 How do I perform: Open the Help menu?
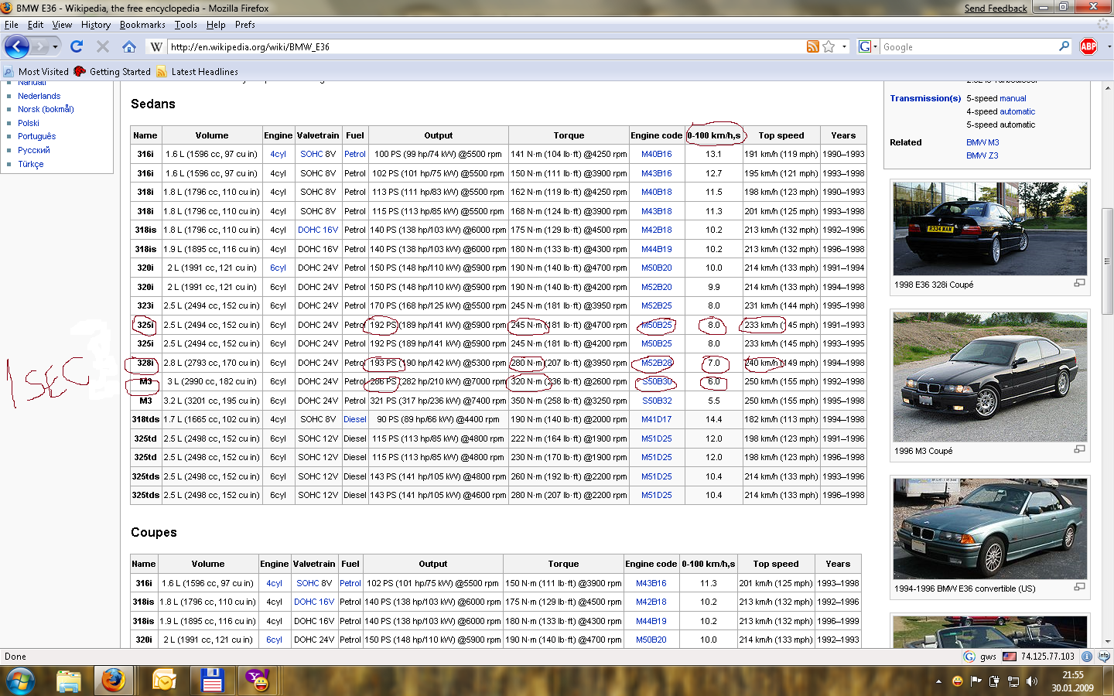[x=216, y=25]
